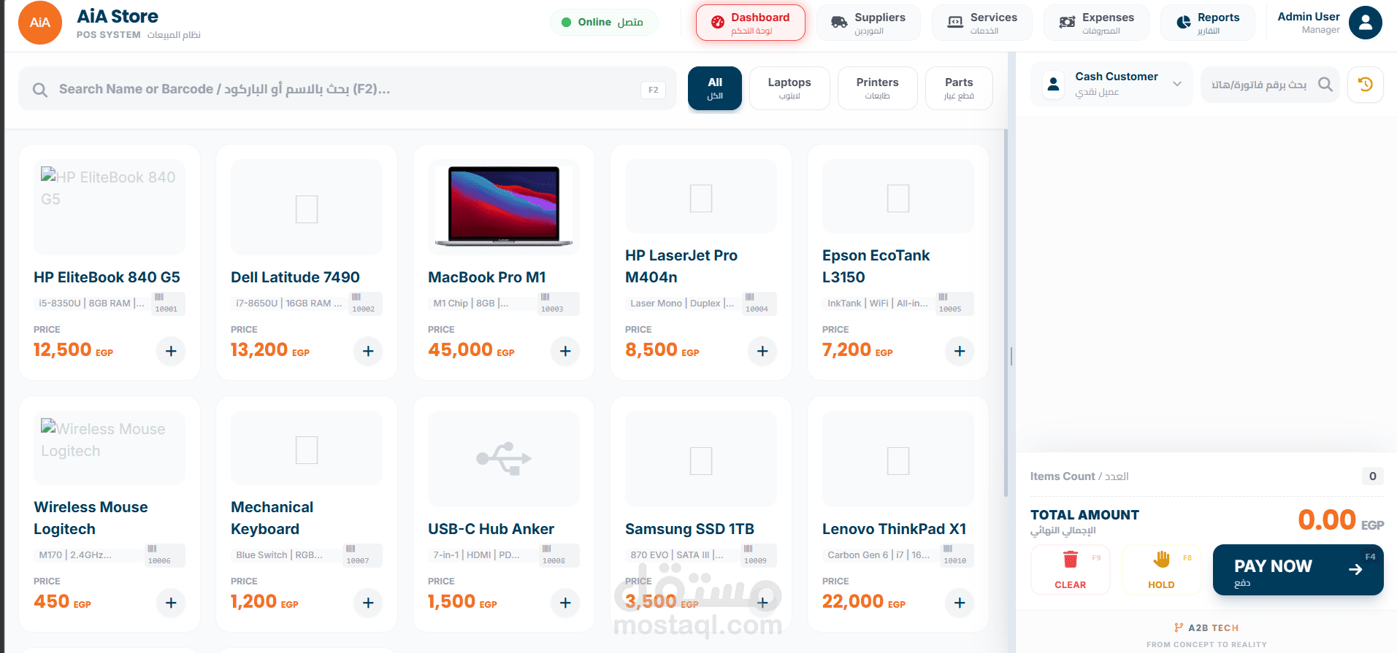
Task: Click the F2 shortcut badge
Action: (653, 90)
